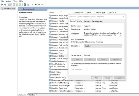Click the Apply button
The image size is (139, 96).
(119, 78)
